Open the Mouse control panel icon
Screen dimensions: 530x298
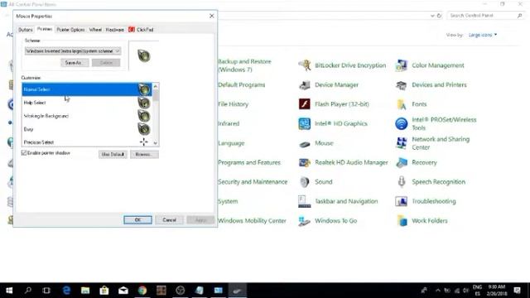tap(305, 143)
